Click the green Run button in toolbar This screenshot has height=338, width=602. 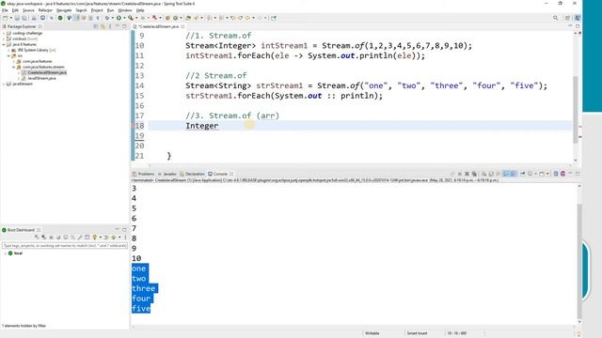tap(119, 18)
